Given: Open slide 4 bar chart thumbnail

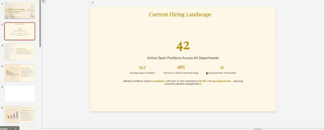Looking at the screenshot, I should 20,73.
